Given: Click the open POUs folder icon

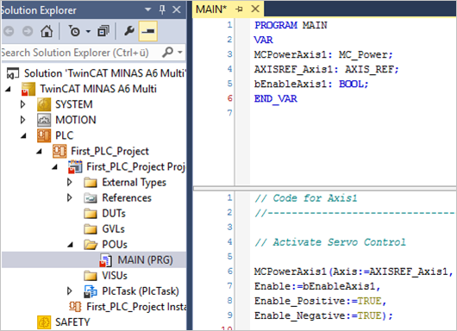Looking at the screenshot, I should [x=91, y=245].
